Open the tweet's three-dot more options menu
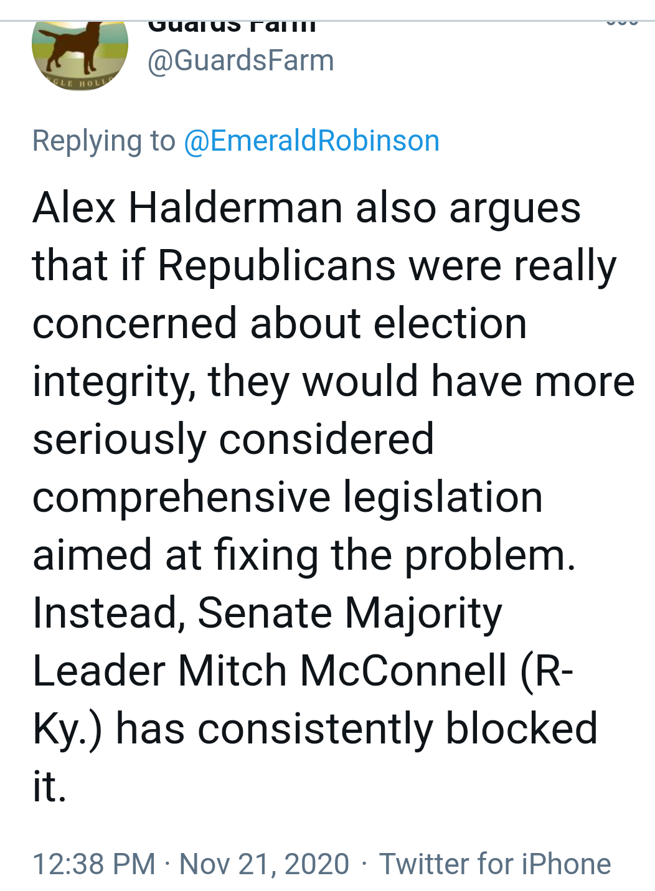655x891 pixels. (x=622, y=23)
